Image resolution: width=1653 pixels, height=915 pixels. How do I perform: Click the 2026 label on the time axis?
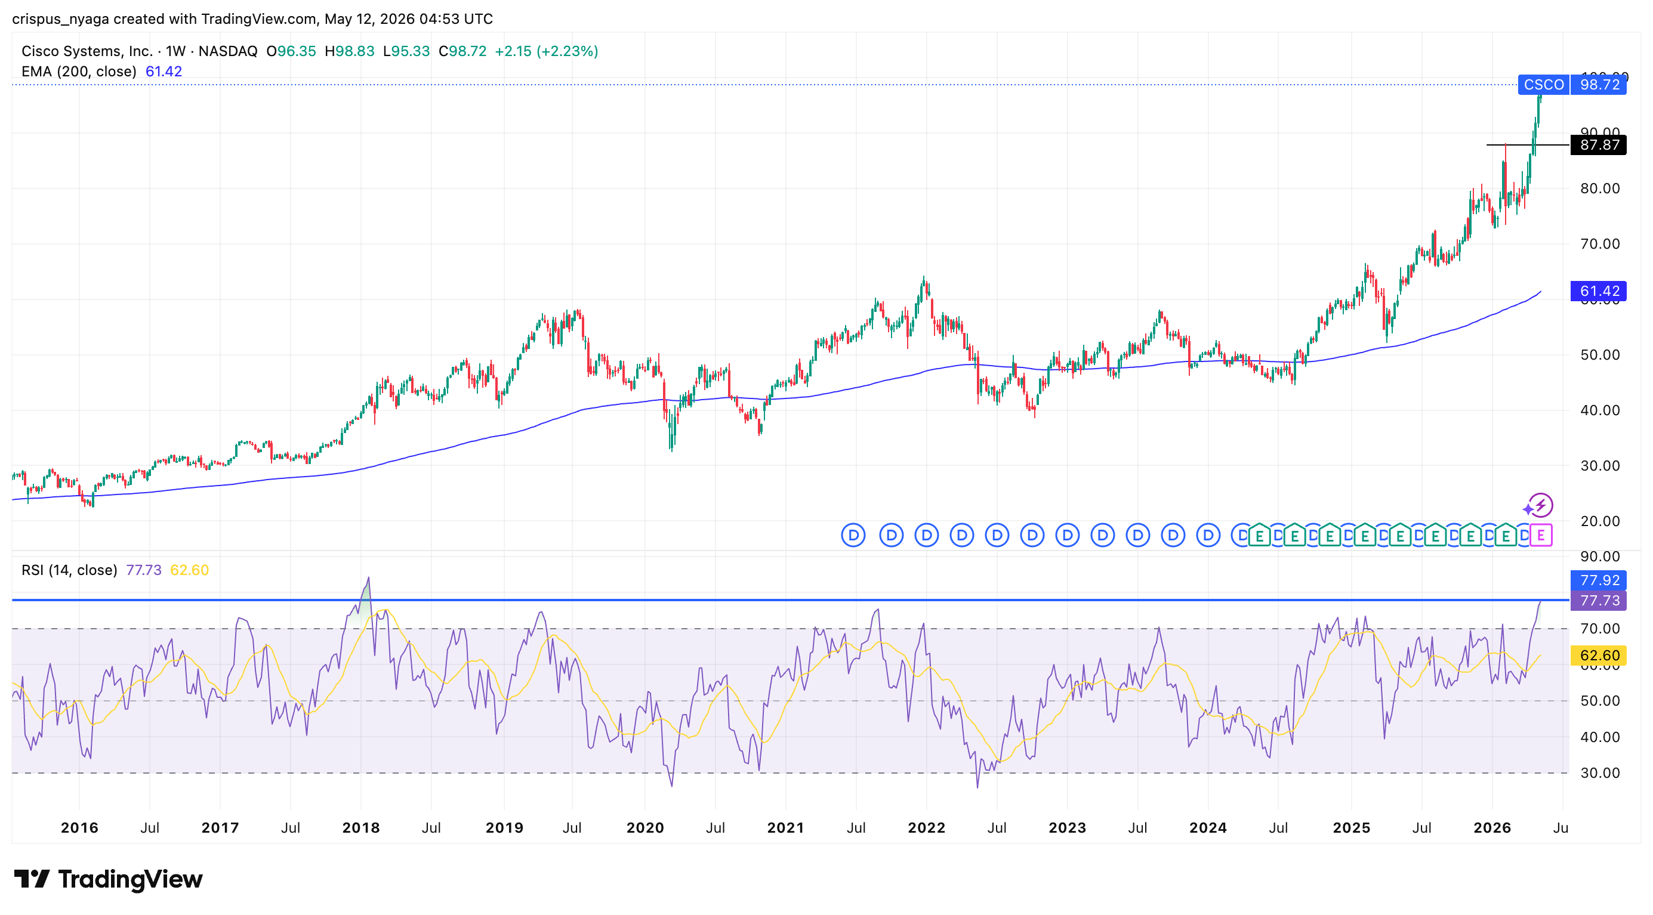click(x=1492, y=828)
